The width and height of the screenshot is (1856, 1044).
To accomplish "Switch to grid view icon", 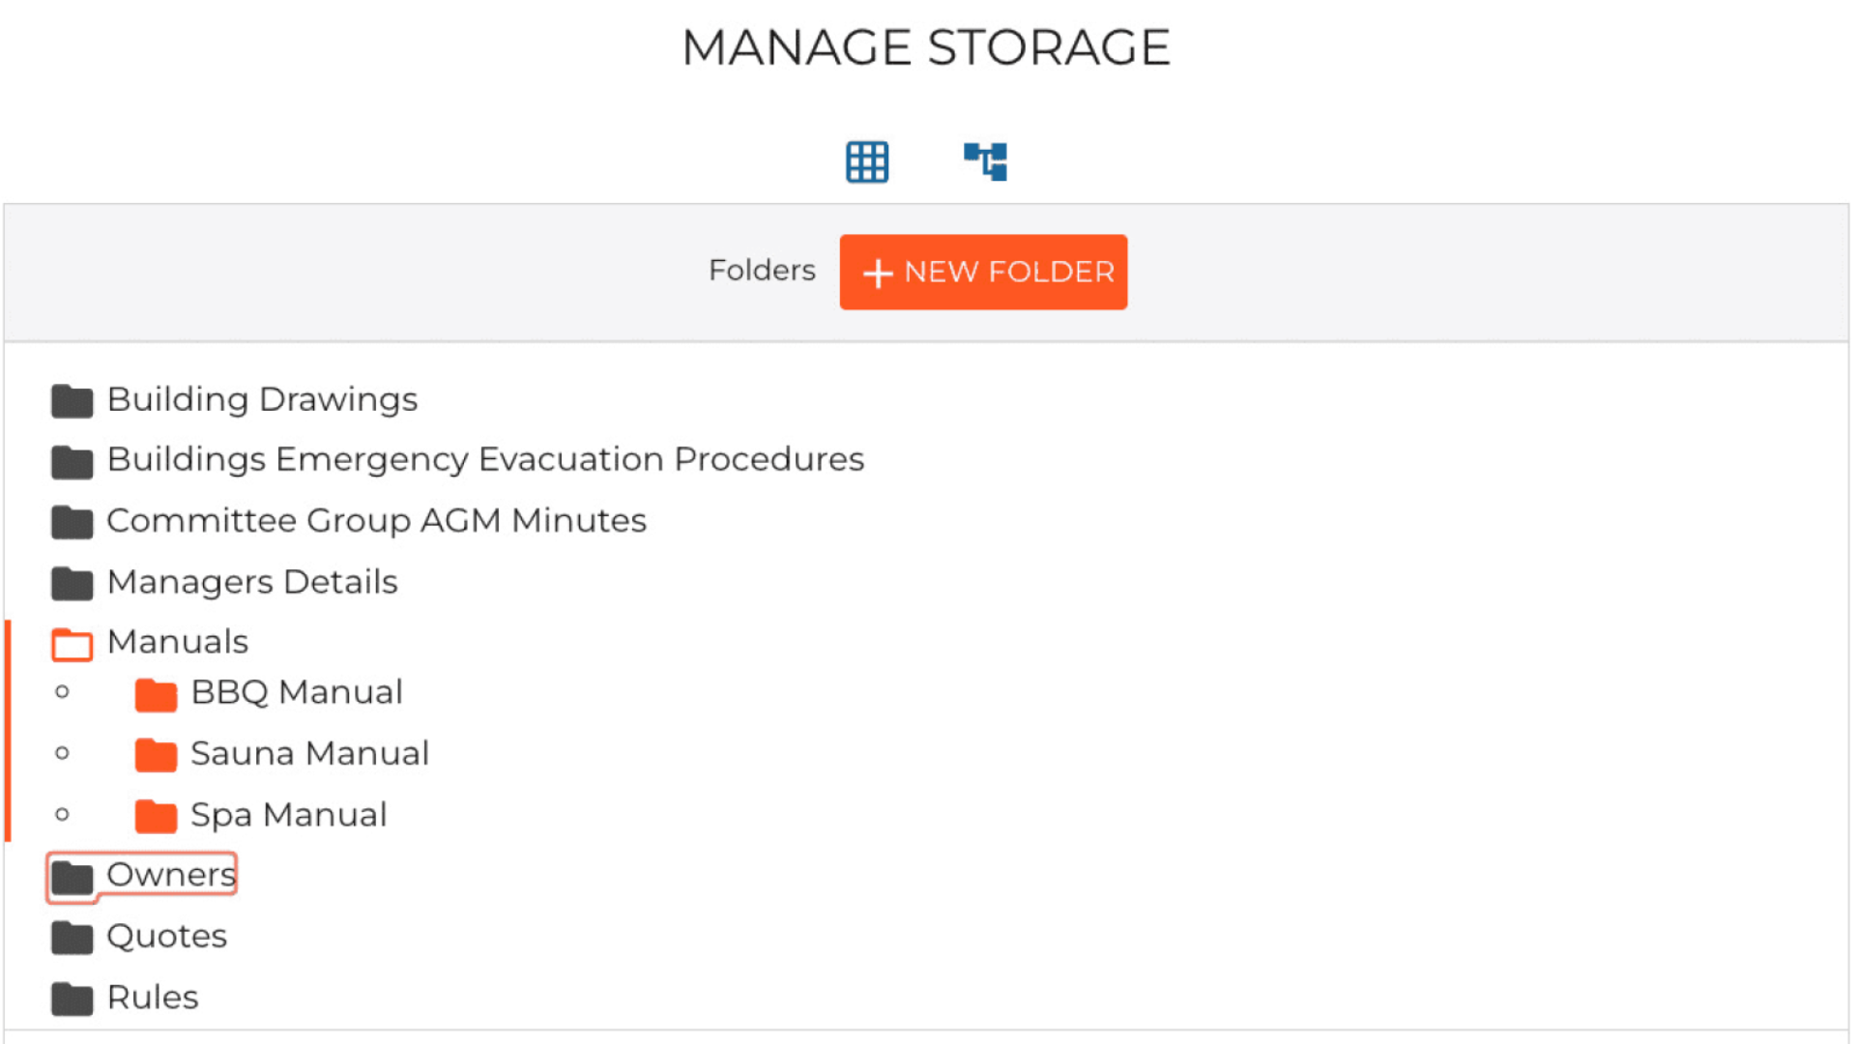I will pos(867,161).
